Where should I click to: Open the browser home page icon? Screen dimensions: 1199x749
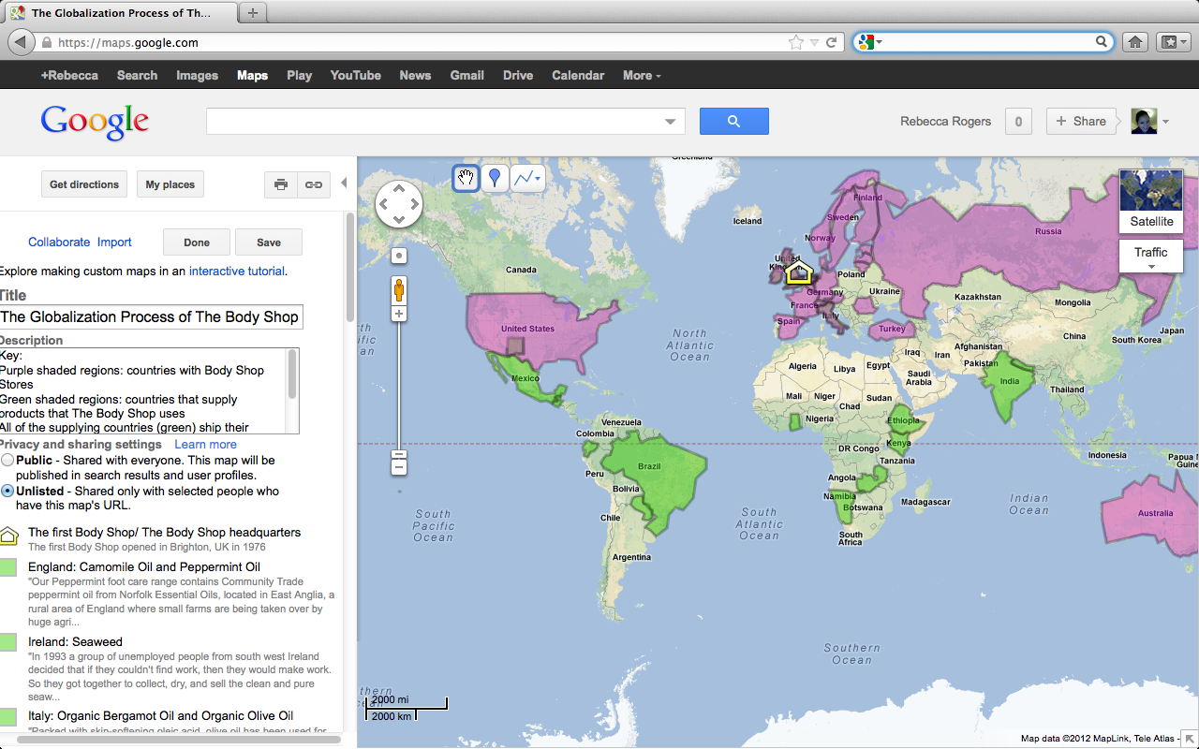tap(1134, 42)
